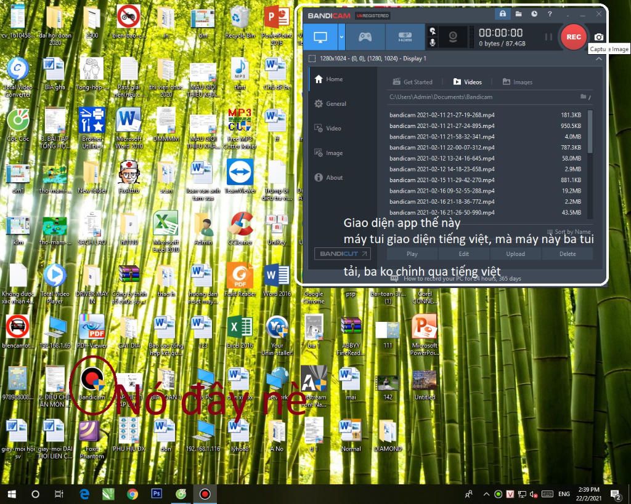Screen dimensions: 631x504
Task: Open the scheduled recording clock icon
Action: (534, 14)
